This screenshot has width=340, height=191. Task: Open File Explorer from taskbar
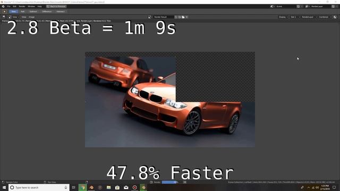[108, 187]
